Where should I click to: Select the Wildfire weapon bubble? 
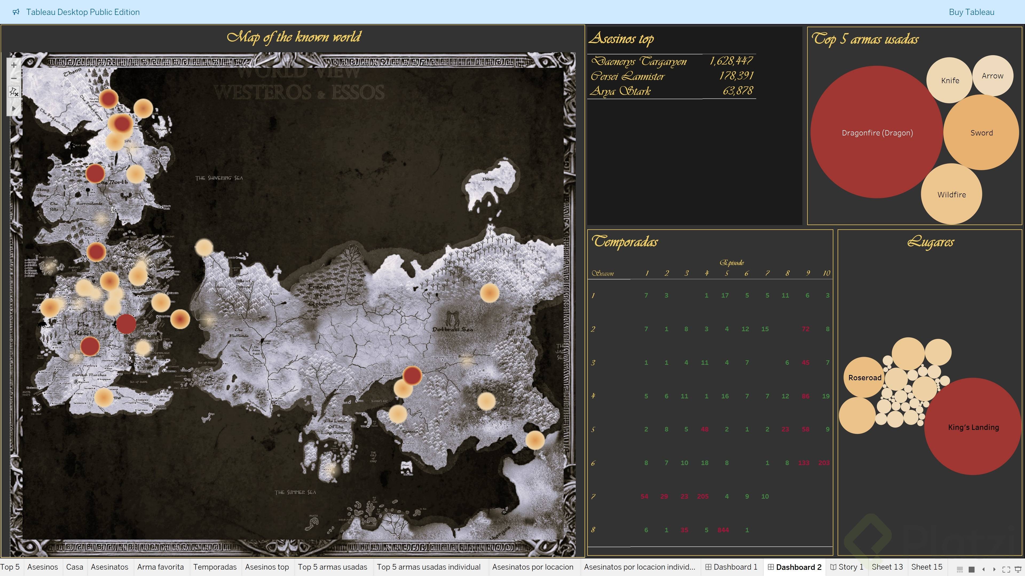point(951,194)
